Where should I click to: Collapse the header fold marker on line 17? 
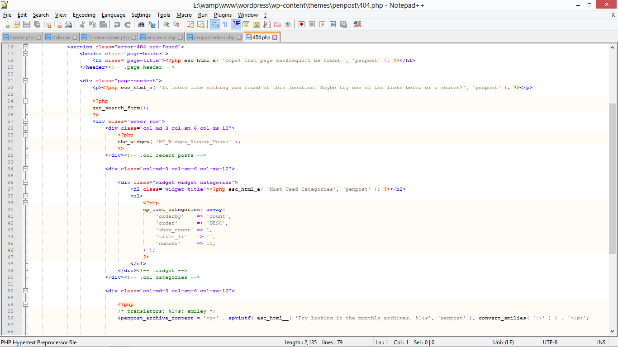coord(26,54)
